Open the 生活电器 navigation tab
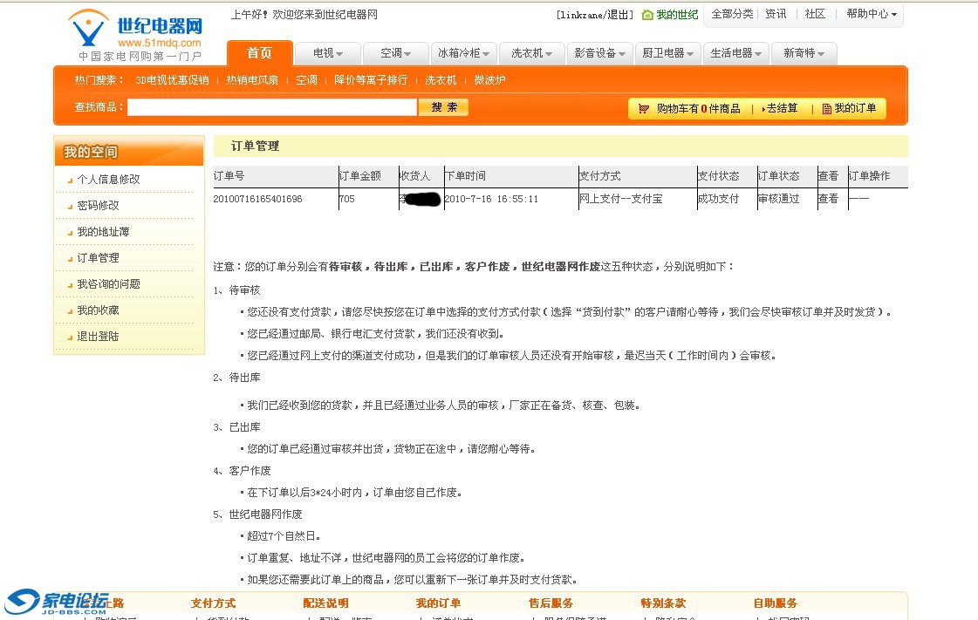This screenshot has height=620, width=978. (x=735, y=53)
